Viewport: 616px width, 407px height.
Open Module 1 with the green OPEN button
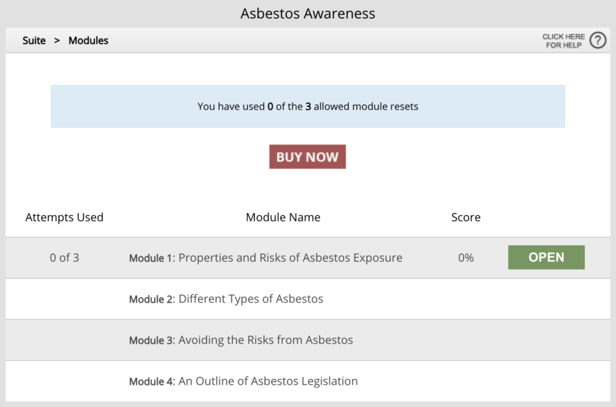(547, 257)
